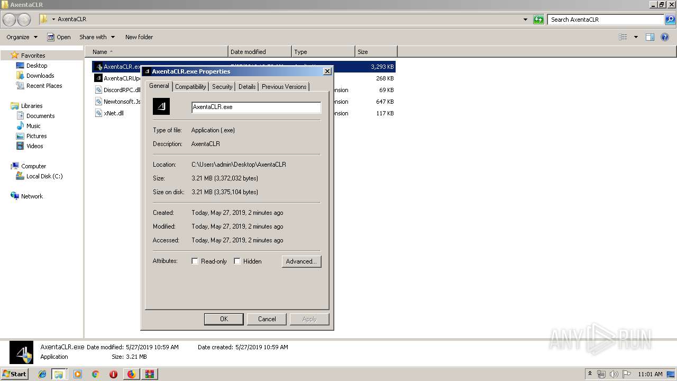677x381 pixels.
Task: Open Firefox from the taskbar
Action: click(x=131, y=374)
